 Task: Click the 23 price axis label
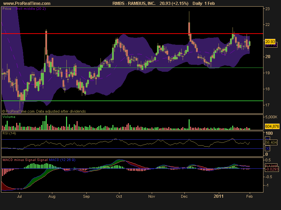(x=267, y=9)
